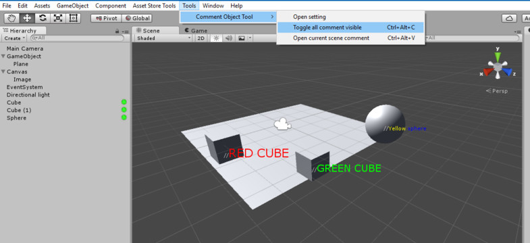Toggle 2D scene view mode
530x243 pixels.
point(201,38)
